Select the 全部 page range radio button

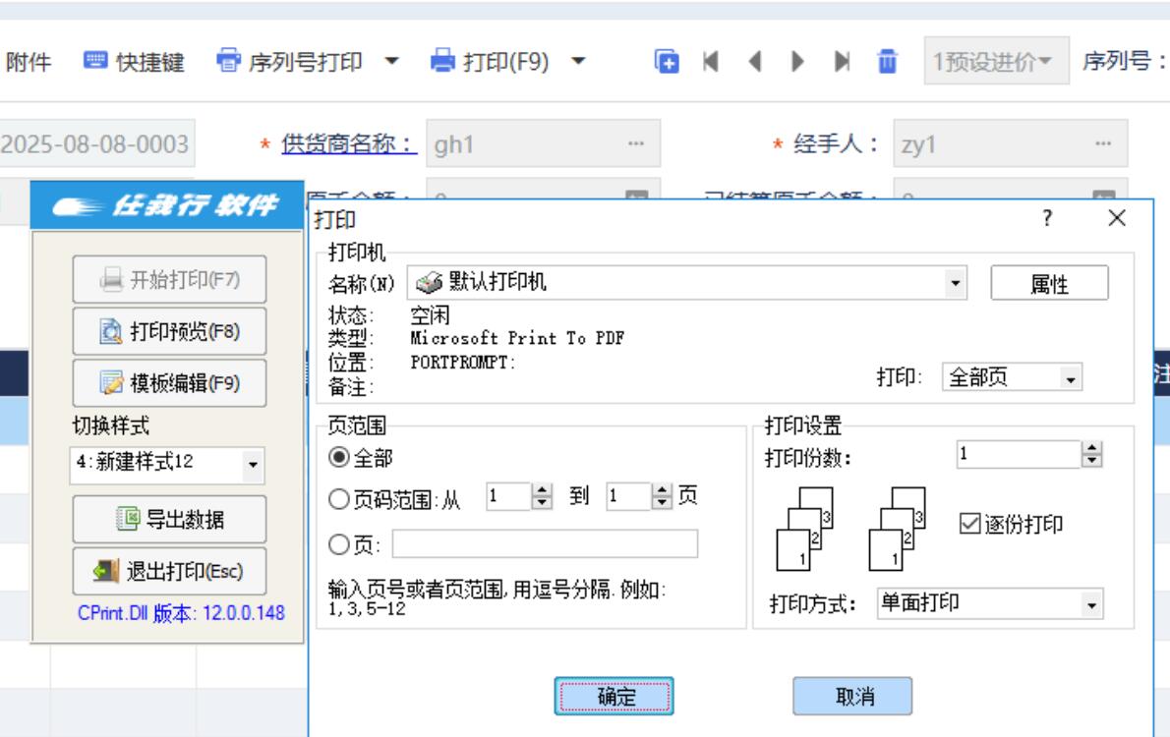tap(336, 457)
